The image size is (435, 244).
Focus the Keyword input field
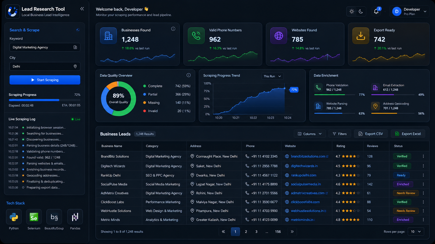click(45, 47)
